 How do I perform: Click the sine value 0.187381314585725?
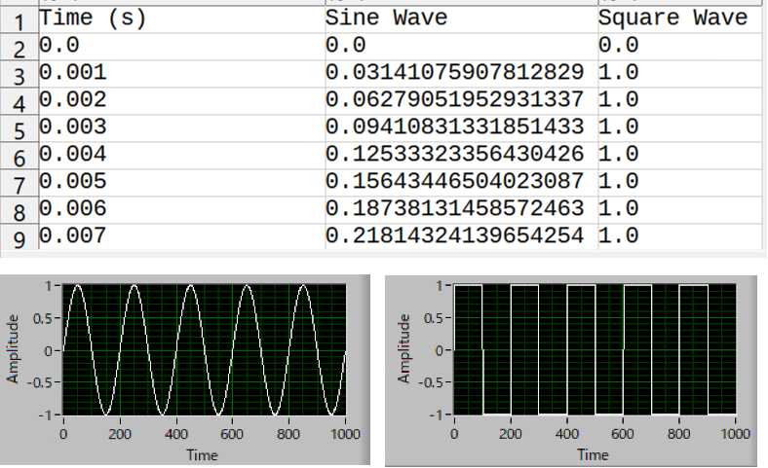tap(461, 211)
